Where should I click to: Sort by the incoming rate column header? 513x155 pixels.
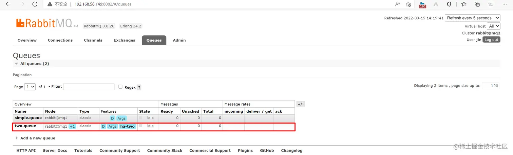(234, 111)
